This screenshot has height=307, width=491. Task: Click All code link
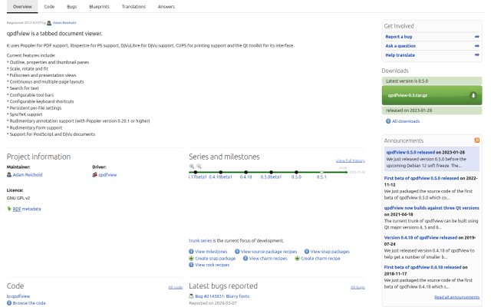(176, 287)
